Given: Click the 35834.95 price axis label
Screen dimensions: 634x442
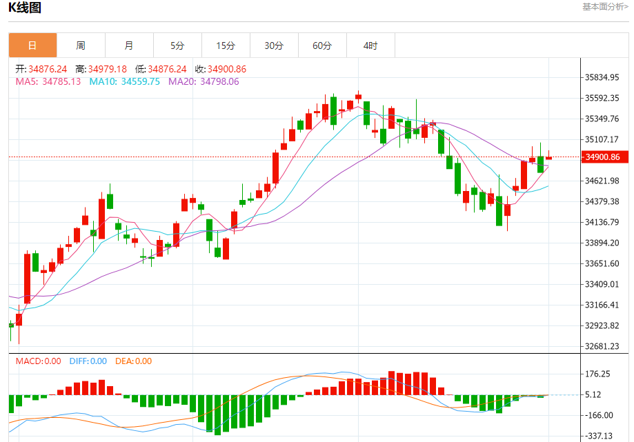Looking at the screenshot, I should point(602,77).
